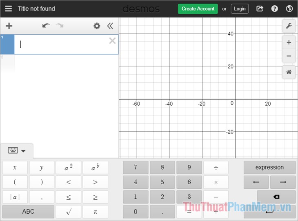
Task: Toggle expression 1 color tab
Action: (7, 44)
